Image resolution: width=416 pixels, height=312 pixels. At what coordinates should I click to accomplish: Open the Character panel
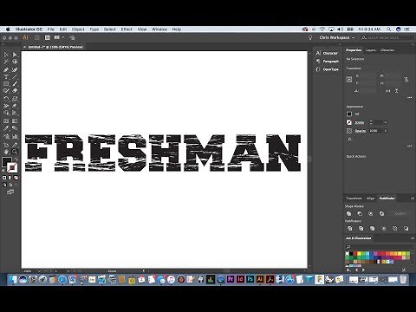(327, 53)
